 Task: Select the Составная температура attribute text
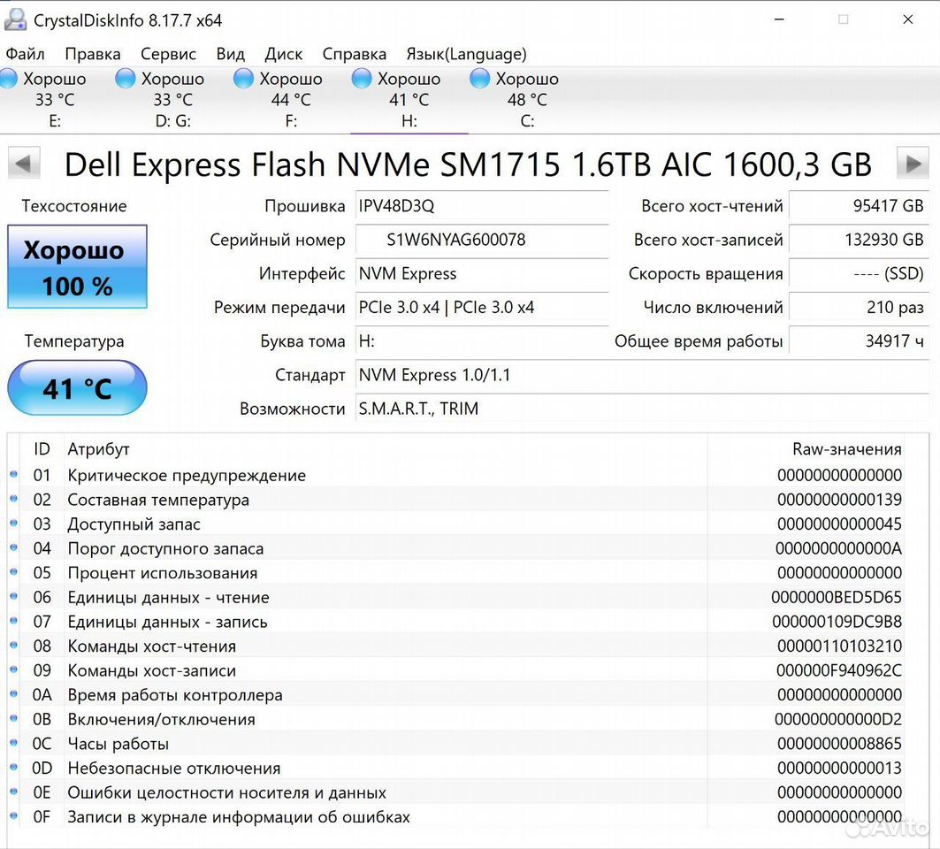[158, 500]
